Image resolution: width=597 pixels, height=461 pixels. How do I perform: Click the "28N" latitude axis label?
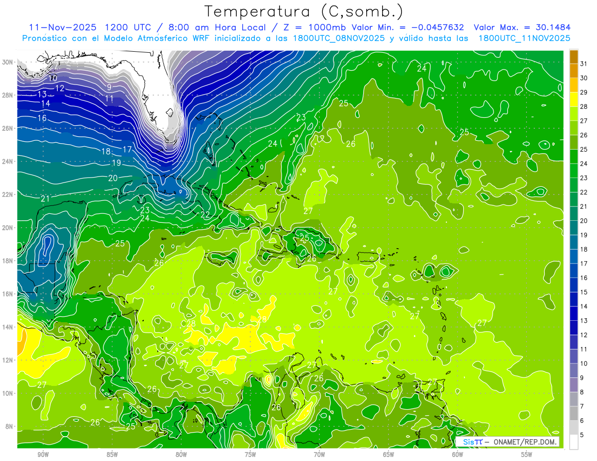[x=7, y=95]
